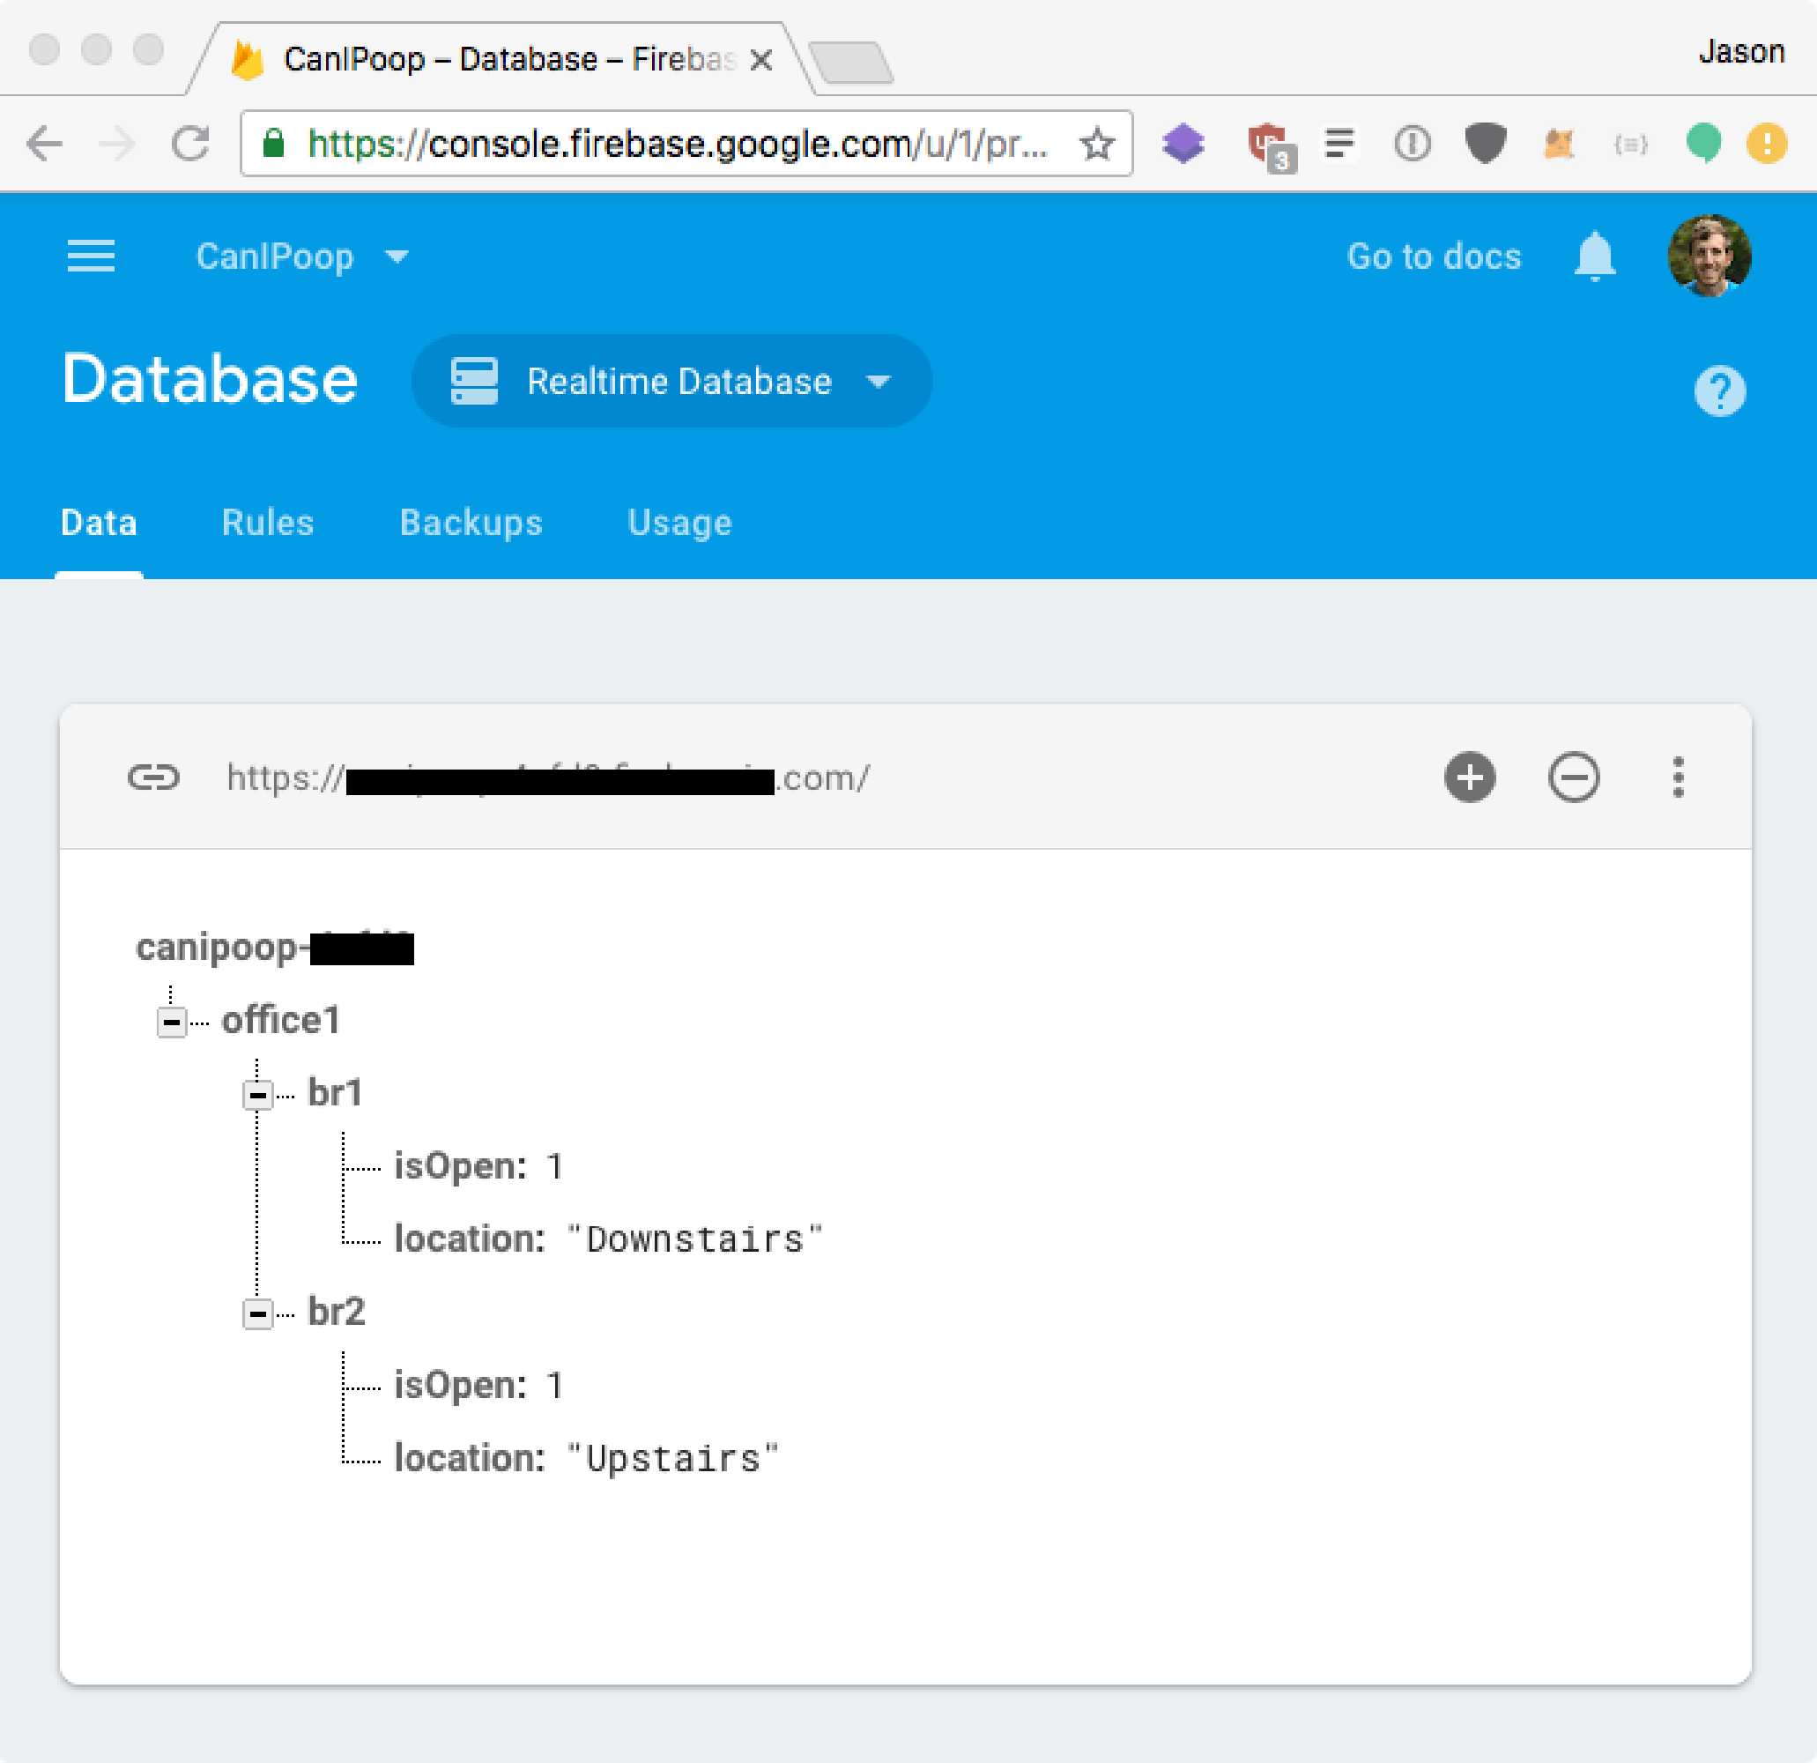1817x1763 pixels.
Task: Reload the page with refresh icon
Action: 191,144
